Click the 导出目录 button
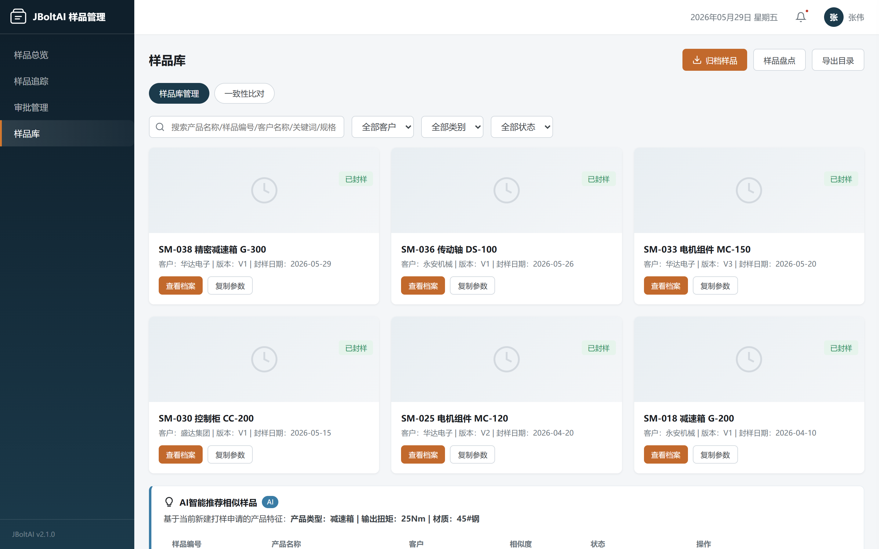 [x=837, y=60]
